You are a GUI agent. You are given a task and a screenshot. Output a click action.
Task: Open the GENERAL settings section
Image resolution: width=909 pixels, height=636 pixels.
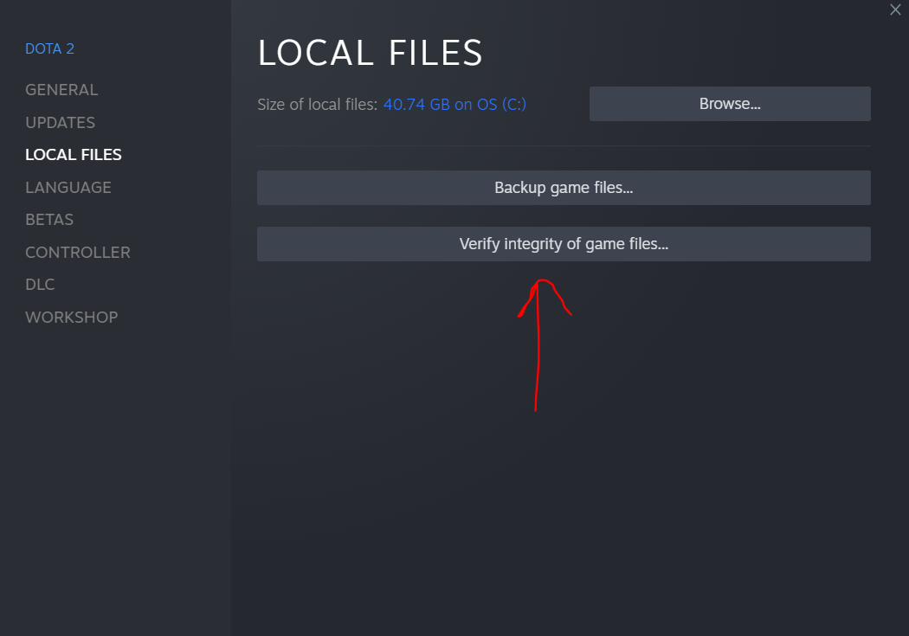click(x=61, y=89)
